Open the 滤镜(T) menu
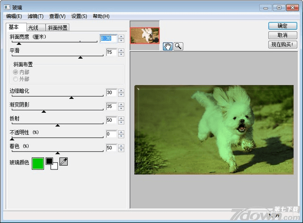This screenshot has width=303, height=223. (35, 16)
